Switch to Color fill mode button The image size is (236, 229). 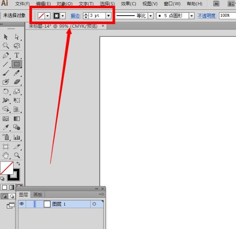tap(5, 187)
